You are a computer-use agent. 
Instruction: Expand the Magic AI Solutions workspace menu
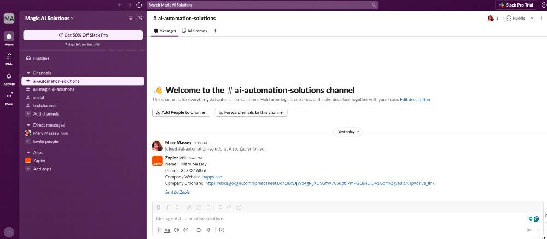point(49,18)
